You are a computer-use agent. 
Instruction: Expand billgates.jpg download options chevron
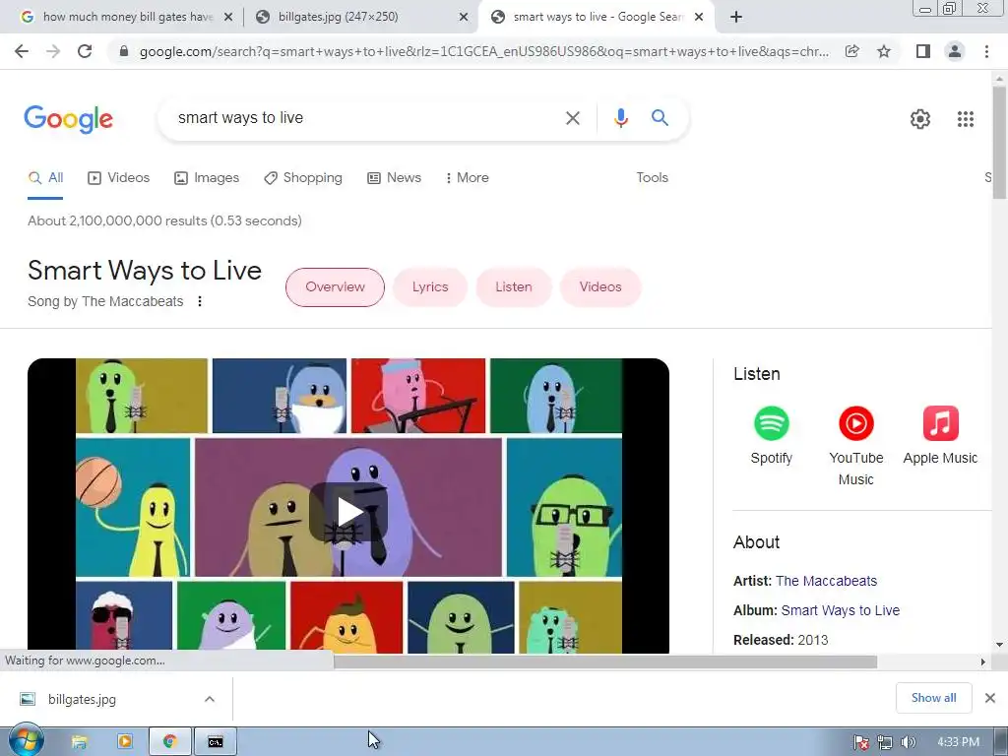pyautogui.click(x=209, y=699)
